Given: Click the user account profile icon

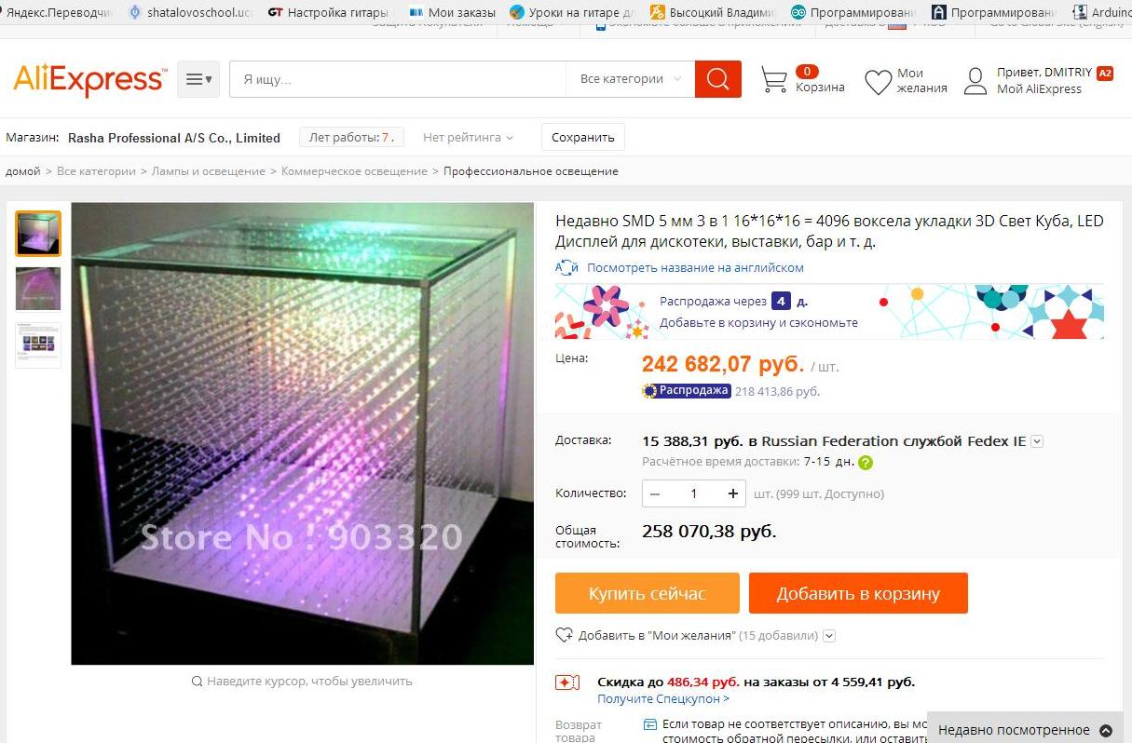Looking at the screenshot, I should (x=975, y=81).
